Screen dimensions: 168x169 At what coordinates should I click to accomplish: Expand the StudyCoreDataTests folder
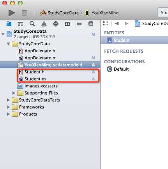(x=8, y=100)
